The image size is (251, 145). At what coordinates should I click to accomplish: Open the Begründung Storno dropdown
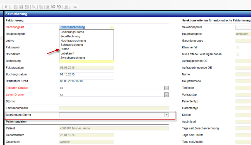pyautogui.click(x=166, y=115)
